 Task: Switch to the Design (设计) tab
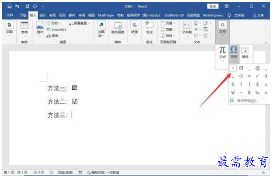tap(42, 15)
